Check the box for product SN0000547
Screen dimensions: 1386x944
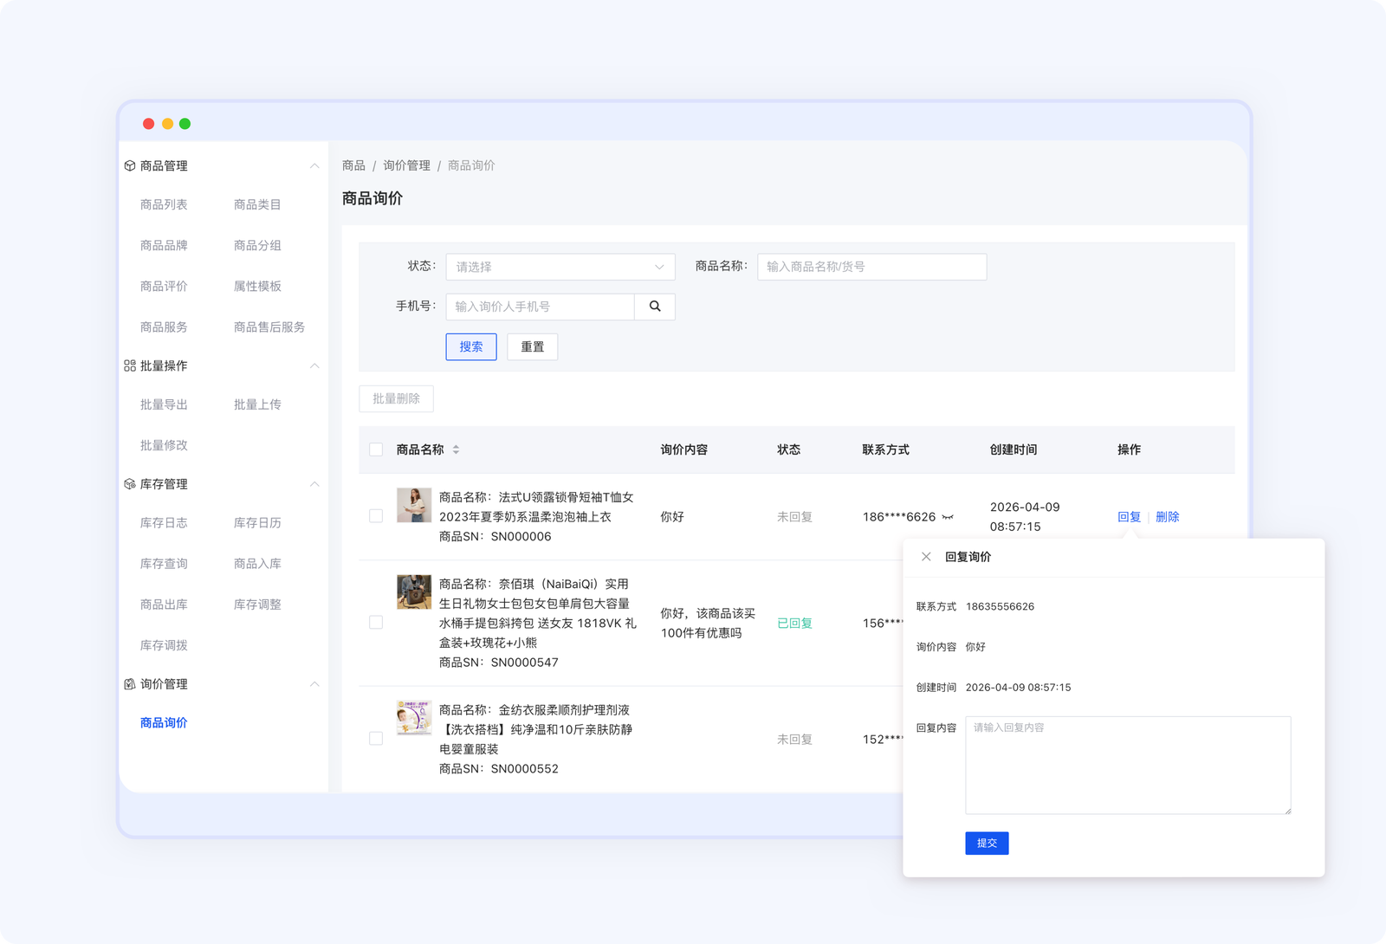[376, 623]
